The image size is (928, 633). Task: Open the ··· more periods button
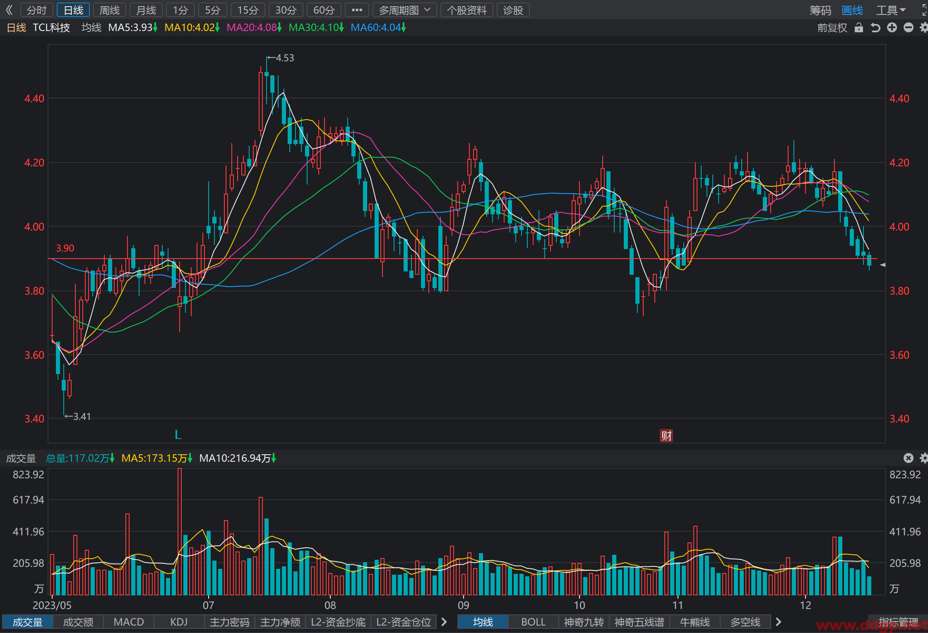[357, 10]
